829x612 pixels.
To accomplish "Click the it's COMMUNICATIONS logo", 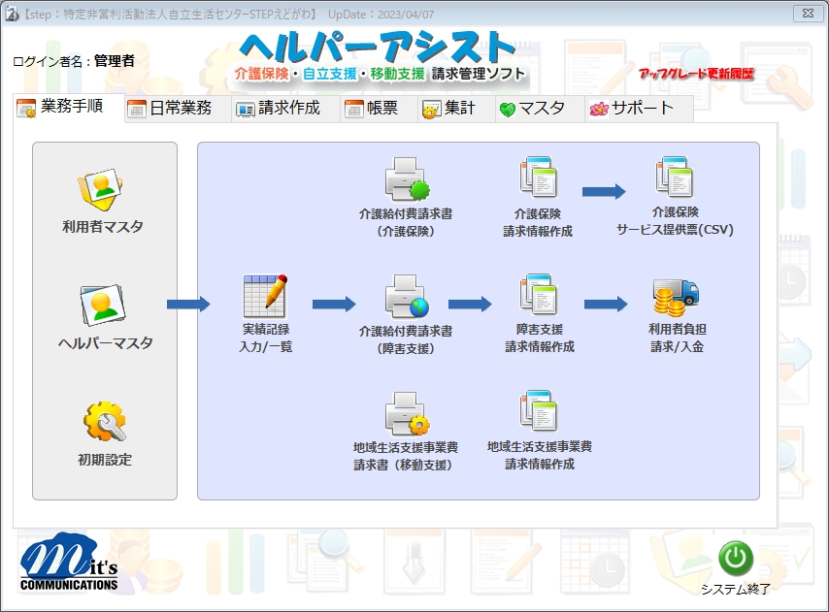I will [69, 562].
